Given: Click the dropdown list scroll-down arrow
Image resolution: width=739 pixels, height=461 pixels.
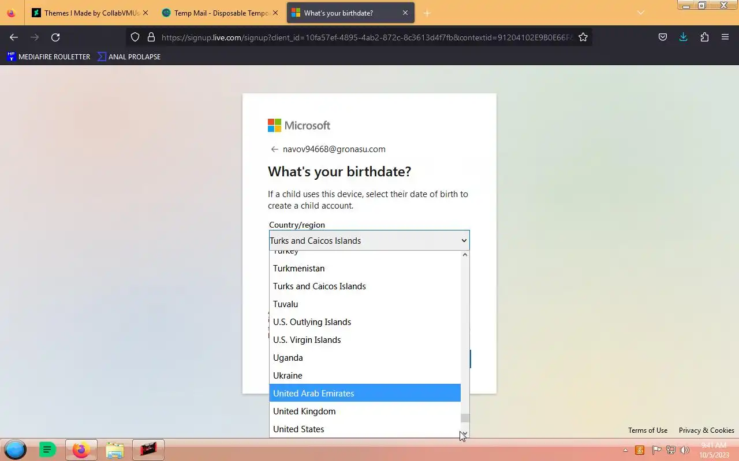Looking at the screenshot, I should tap(465, 433).
